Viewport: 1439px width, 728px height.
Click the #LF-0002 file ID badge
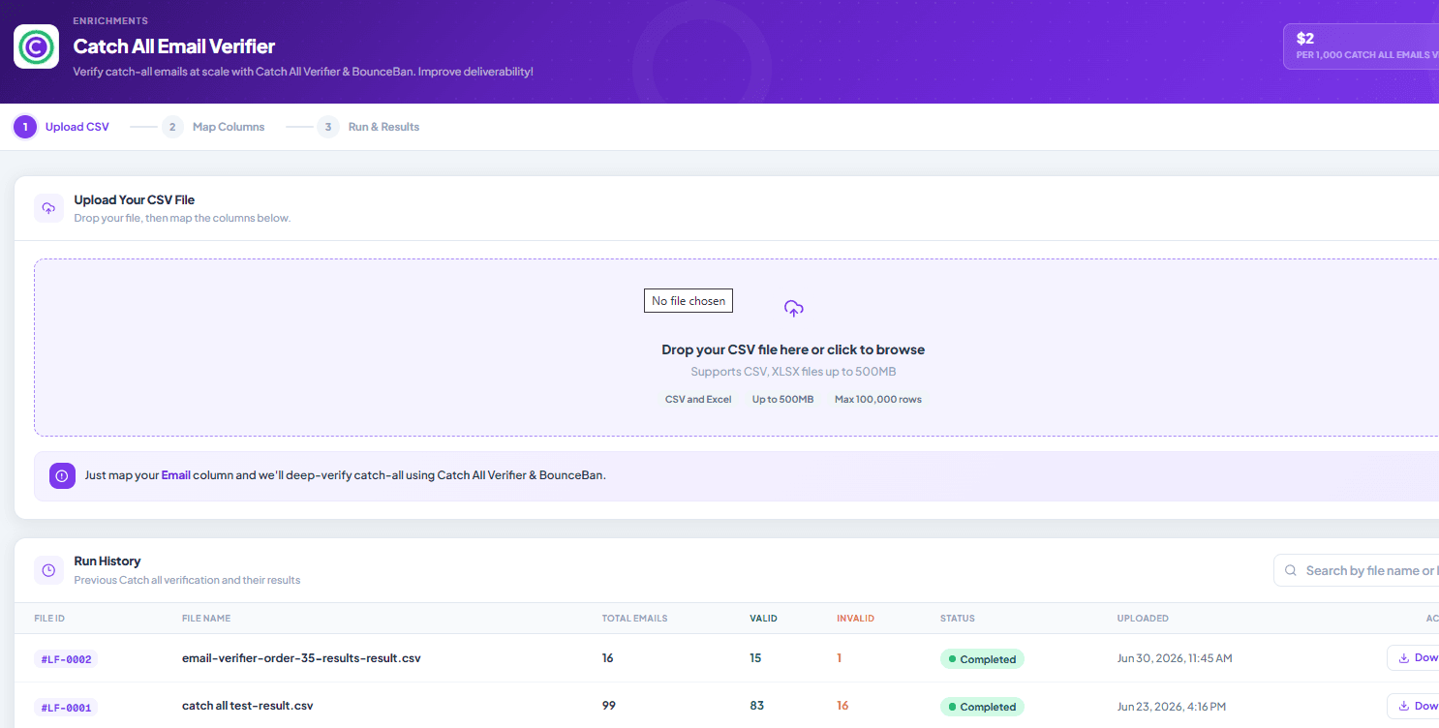pyautogui.click(x=66, y=659)
